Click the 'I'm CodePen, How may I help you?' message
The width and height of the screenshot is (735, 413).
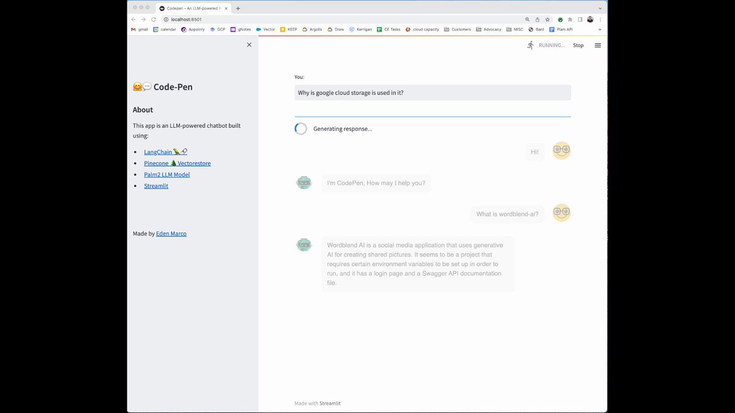tap(376, 183)
